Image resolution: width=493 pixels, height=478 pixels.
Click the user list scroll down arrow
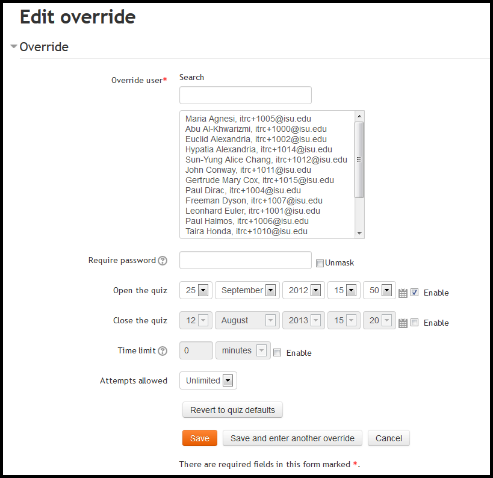[359, 234]
